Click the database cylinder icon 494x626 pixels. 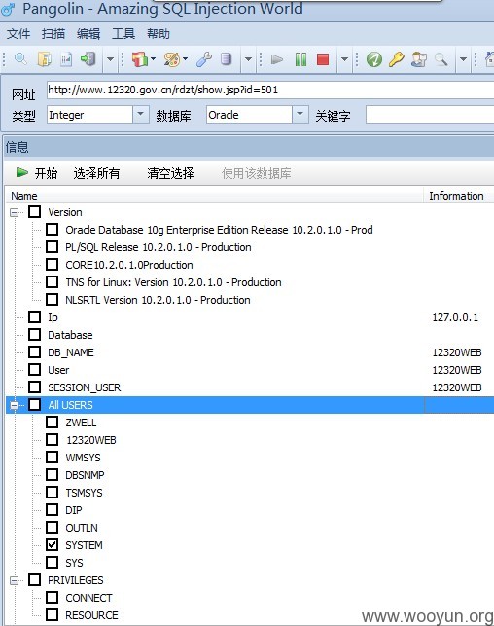[x=226, y=59]
